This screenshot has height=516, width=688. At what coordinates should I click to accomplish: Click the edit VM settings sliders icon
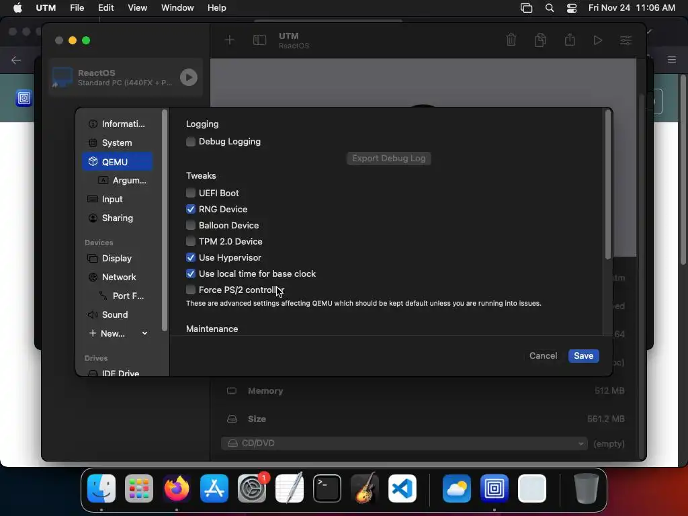626,40
